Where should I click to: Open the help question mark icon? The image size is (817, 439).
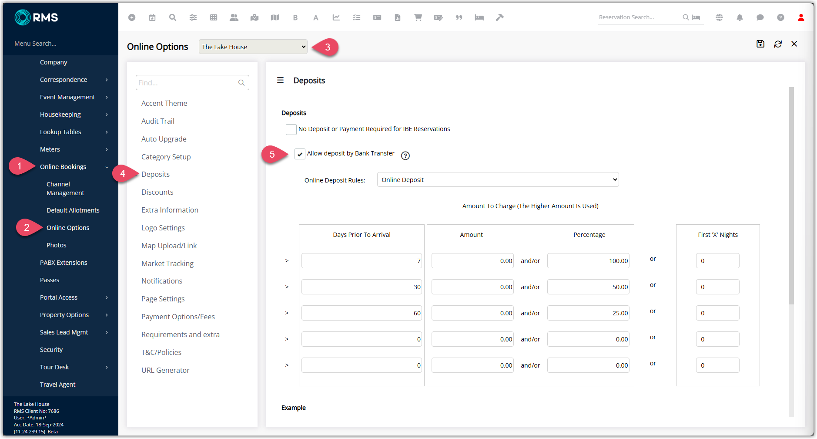pos(780,17)
